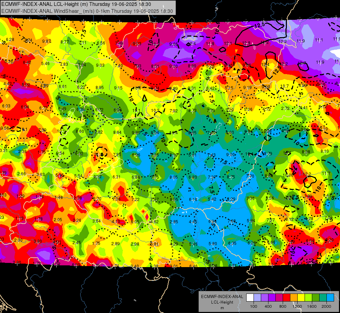The height and width of the screenshot is (313, 340).
Task: Click the legend label 1600
Action: point(312,306)
